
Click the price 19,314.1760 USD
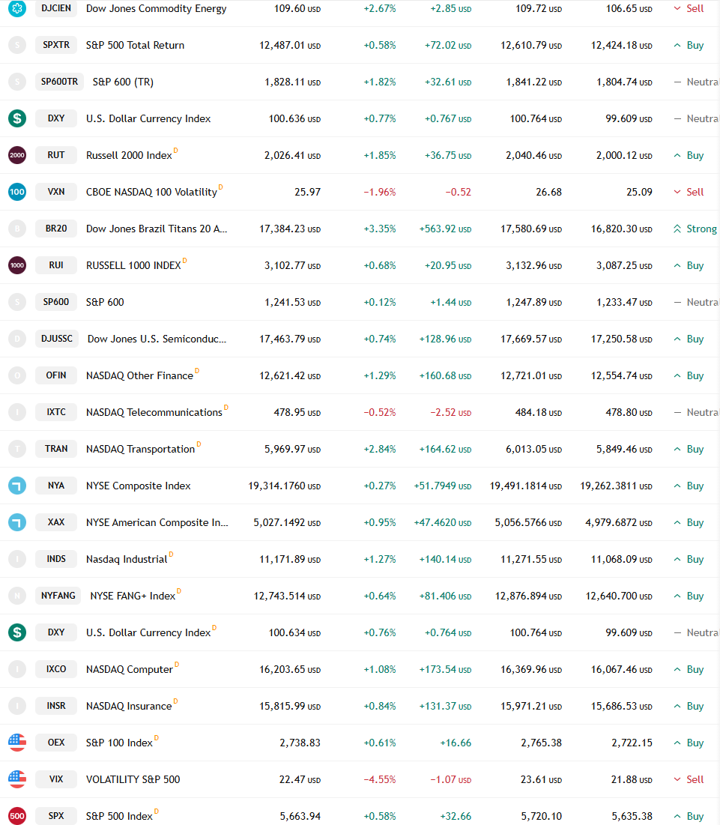pos(285,486)
